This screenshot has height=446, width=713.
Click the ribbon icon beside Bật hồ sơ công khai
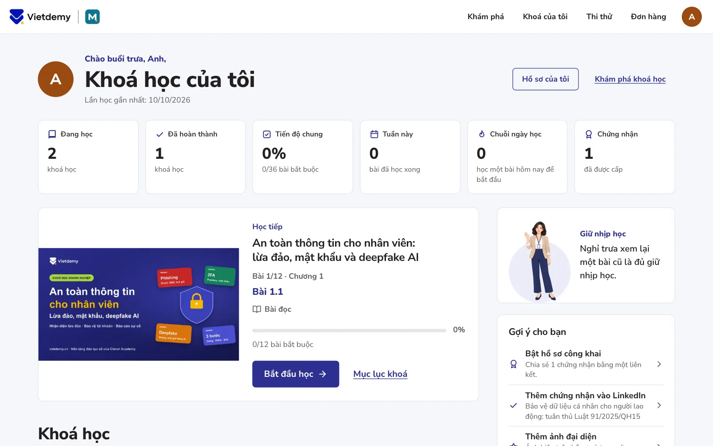pyautogui.click(x=513, y=364)
